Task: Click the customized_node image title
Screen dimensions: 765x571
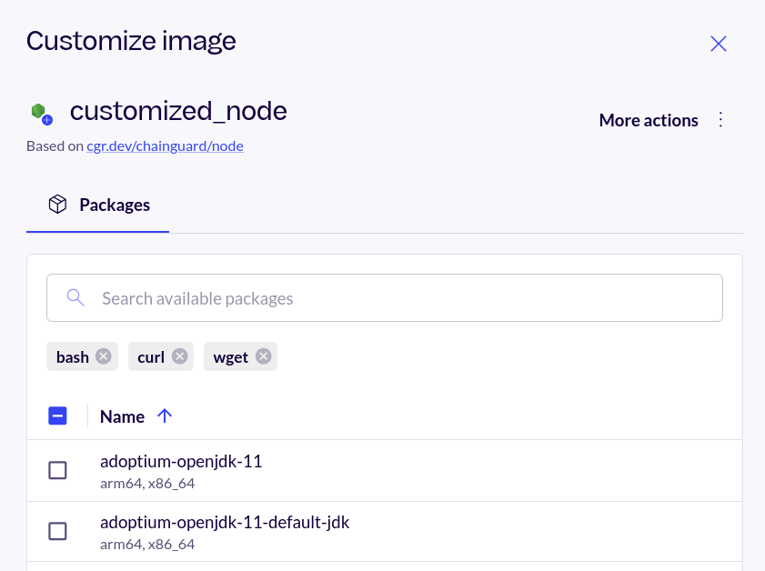Action: pos(178,111)
